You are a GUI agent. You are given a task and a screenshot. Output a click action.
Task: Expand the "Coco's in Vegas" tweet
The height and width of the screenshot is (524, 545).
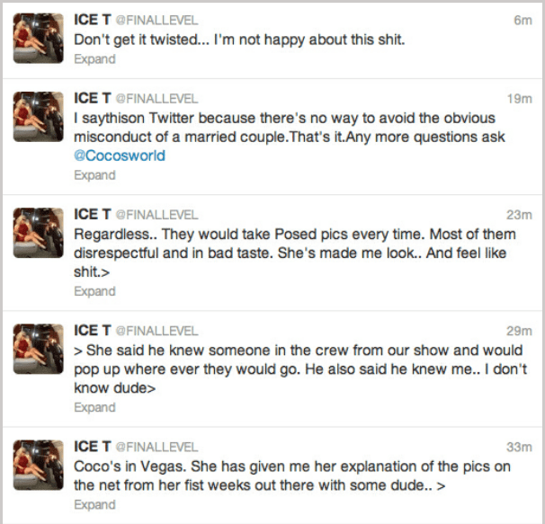click(x=94, y=505)
